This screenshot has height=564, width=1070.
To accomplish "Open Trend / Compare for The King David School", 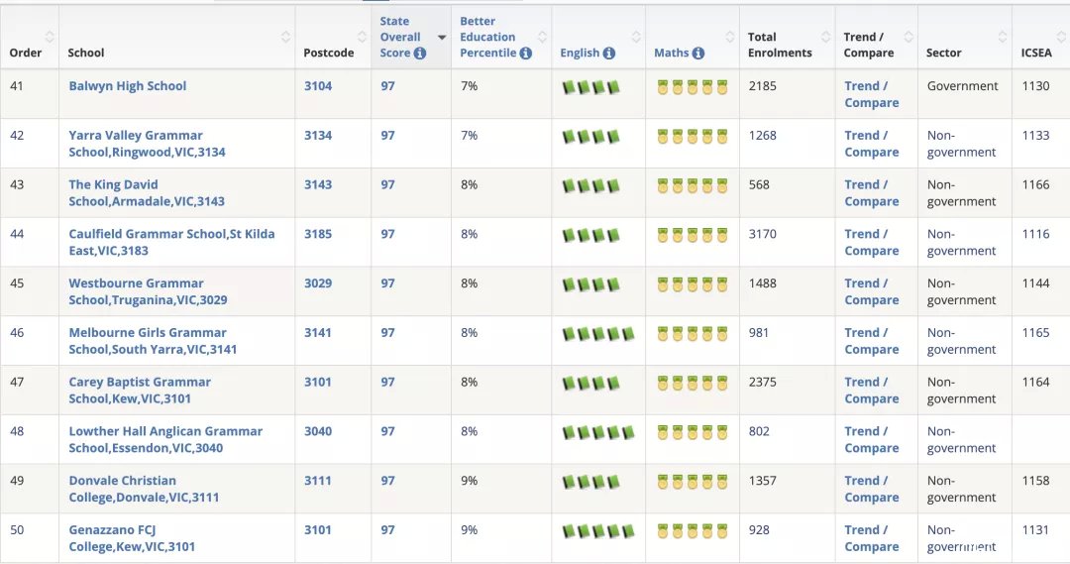I will [872, 192].
